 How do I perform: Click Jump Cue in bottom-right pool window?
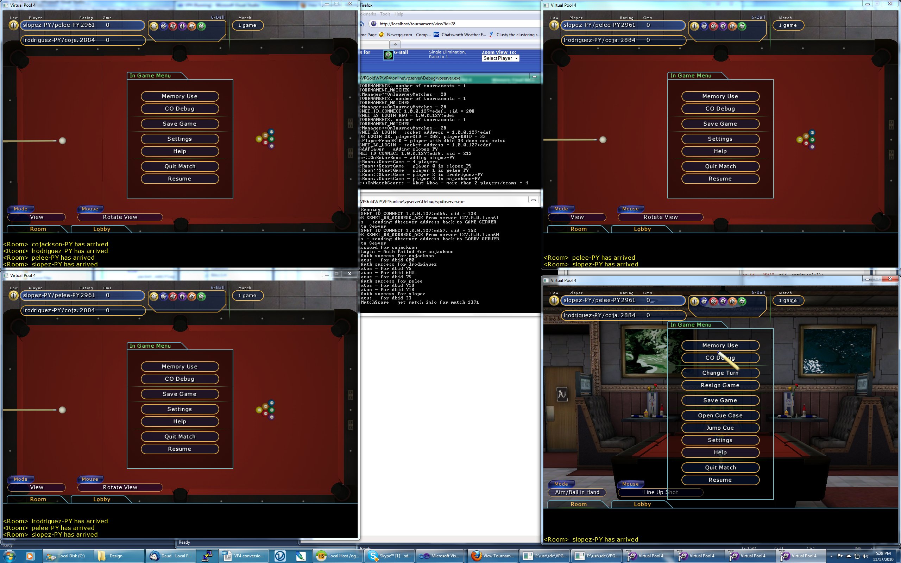(720, 428)
